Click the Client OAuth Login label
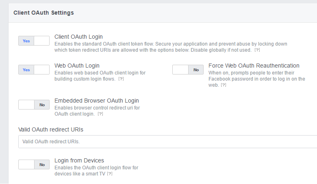The width and height of the screenshot is (317, 184). coord(78,37)
